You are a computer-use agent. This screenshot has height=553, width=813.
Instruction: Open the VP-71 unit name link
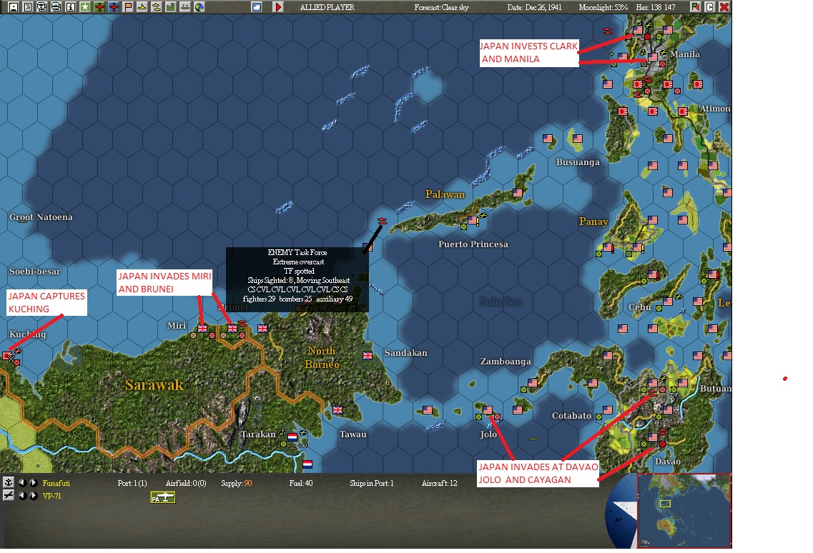point(52,496)
